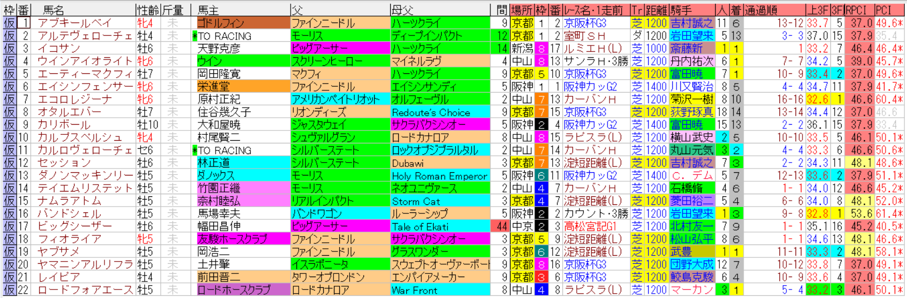The width and height of the screenshot is (907, 298).
Task: Click the cyan アメリカンペイトリオット sire cell
Action: coord(340,100)
